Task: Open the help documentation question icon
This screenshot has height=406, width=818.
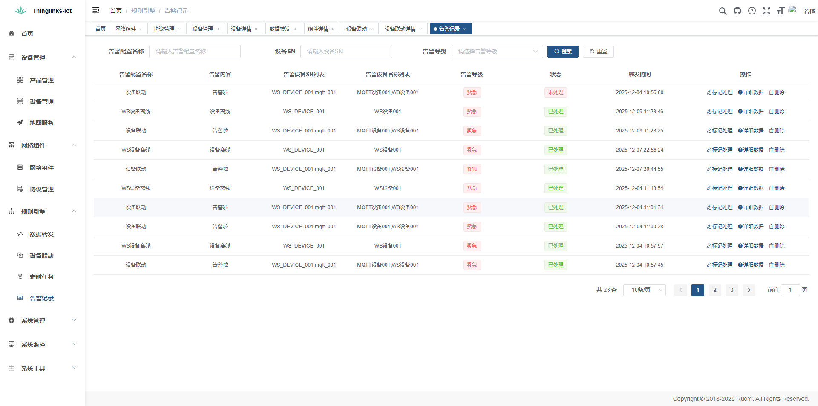Action: pos(752,11)
